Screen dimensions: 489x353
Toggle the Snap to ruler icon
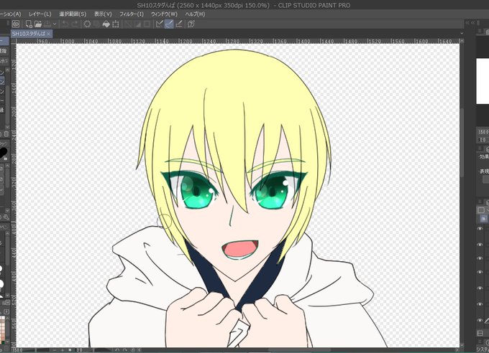tap(160, 24)
